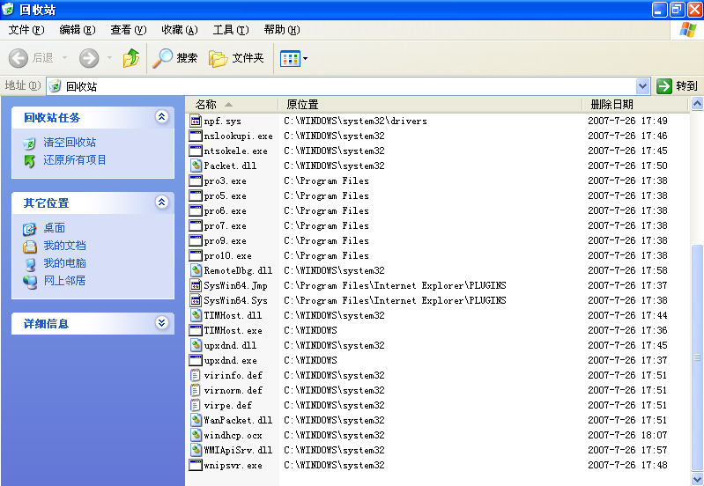The width and height of the screenshot is (704, 486).
Task: Open the Views grid icon
Action: pos(290,58)
